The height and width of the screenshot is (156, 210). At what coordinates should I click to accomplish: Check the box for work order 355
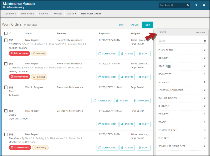click(6, 40)
